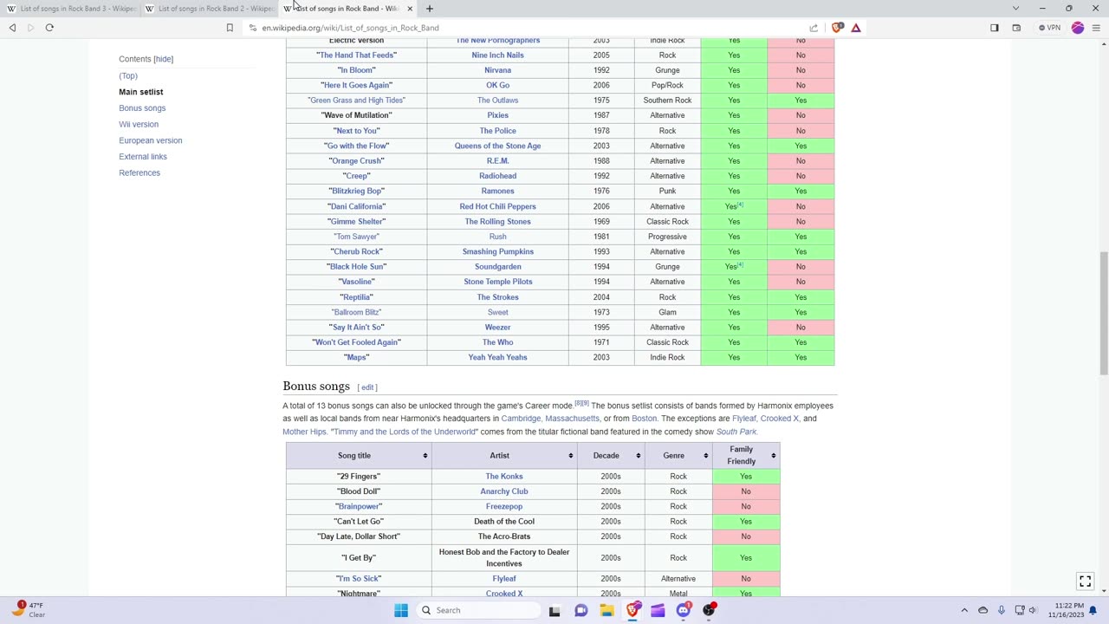Reload the Wikipedia page

click(x=49, y=28)
